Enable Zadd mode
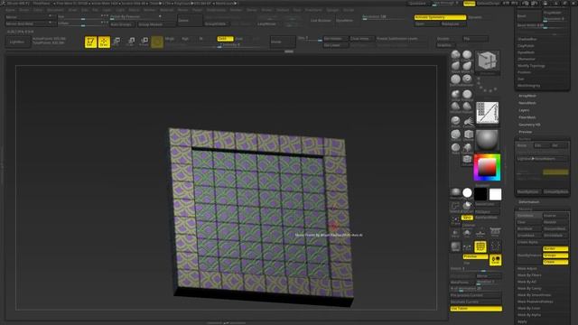 click(225, 38)
